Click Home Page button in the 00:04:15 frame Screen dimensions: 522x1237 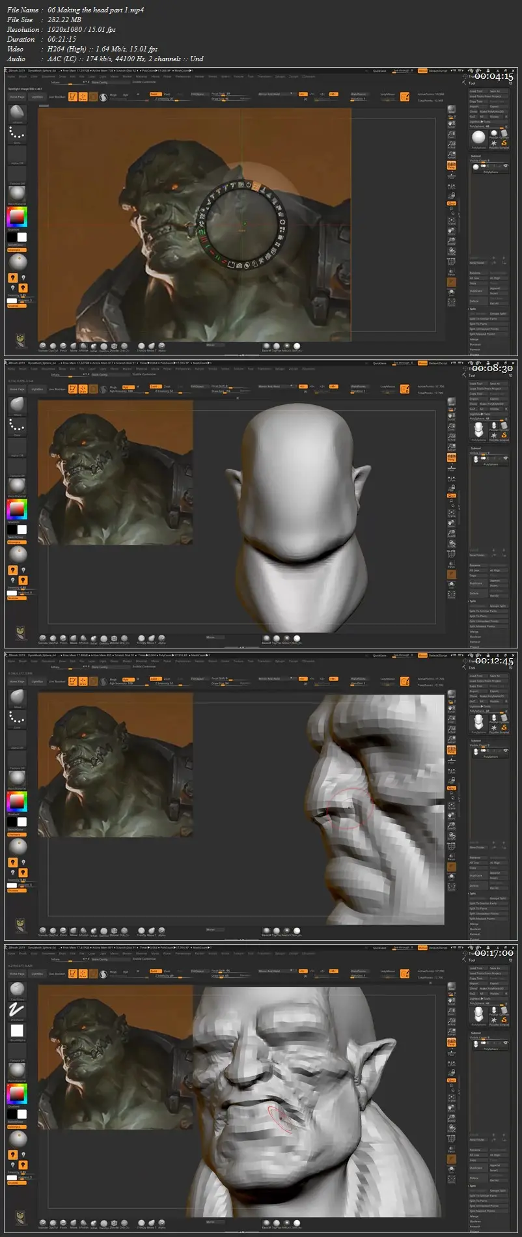coord(17,97)
